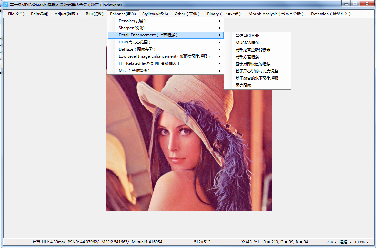This screenshot has width=382, height=248.
Task: Expand the Denoise(去噪) submenu
Action: point(166,21)
